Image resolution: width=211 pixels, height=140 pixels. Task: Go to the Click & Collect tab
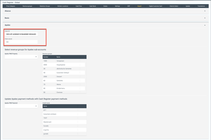point(174,6)
